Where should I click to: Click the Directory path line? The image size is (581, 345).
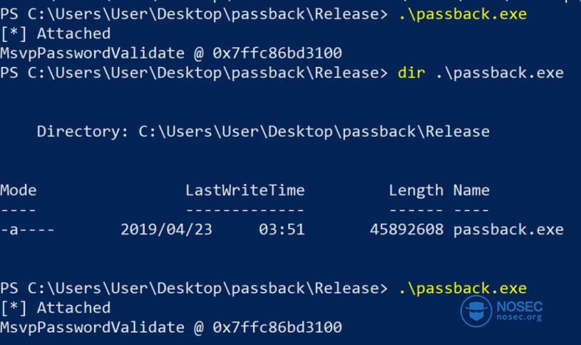coord(263,132)
